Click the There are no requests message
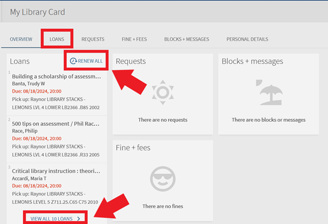The image size is (328, 224). pos(162,120)
